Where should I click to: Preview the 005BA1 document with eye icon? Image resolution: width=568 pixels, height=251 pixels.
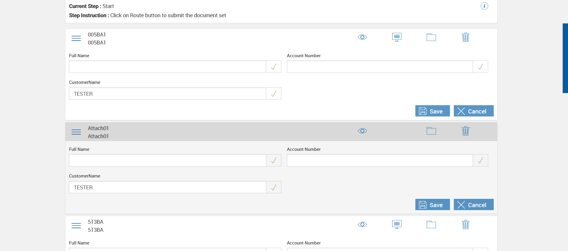[x=362, y=37]
